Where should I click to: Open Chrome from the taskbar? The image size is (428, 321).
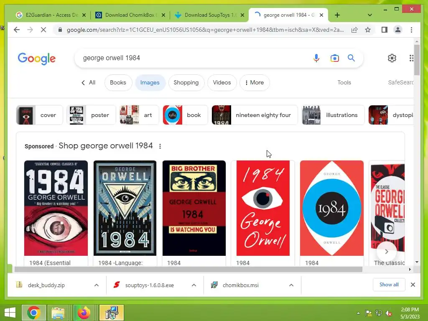pyautogui.click(x=33, y=313)
